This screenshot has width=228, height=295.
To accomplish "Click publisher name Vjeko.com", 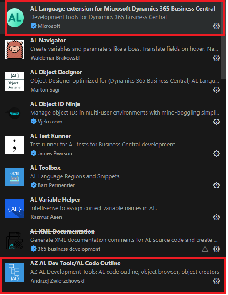I will 50,122.
